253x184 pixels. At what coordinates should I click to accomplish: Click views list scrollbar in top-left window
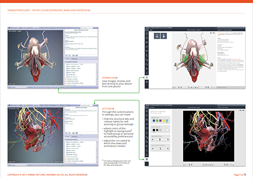97,75
